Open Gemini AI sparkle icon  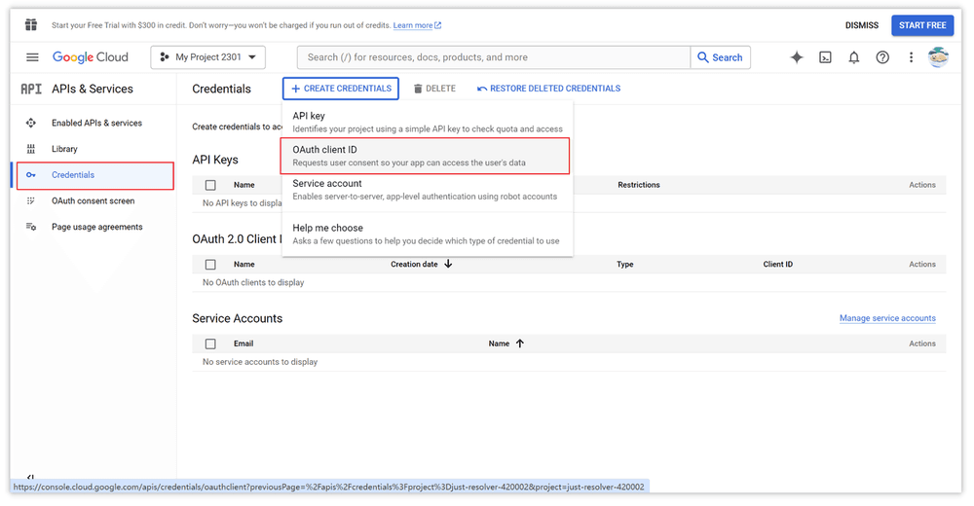coord(797,57)
